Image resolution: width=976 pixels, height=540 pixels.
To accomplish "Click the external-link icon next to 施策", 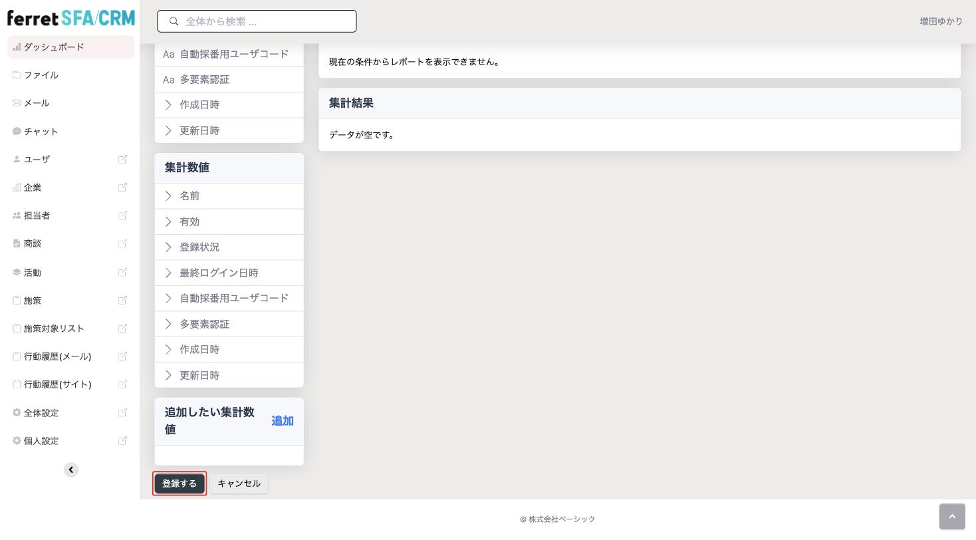I will [122, 301].
